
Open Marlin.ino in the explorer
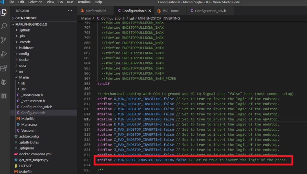pyautogui.click(x=43, y=124)
